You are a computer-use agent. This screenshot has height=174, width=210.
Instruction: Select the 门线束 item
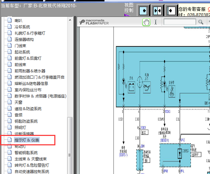point(20,46)
